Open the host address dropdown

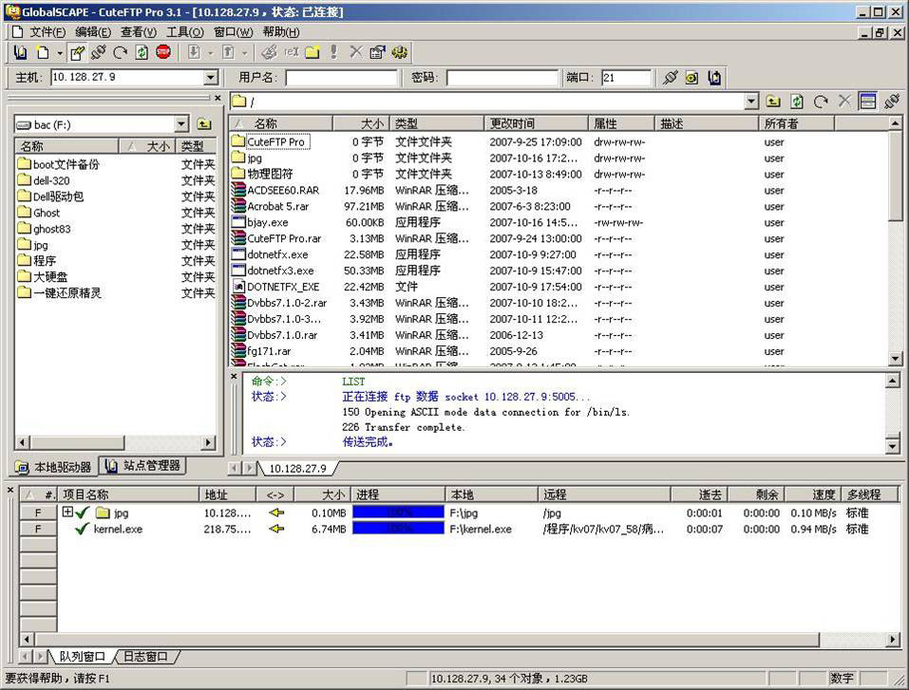coord(211,78)
